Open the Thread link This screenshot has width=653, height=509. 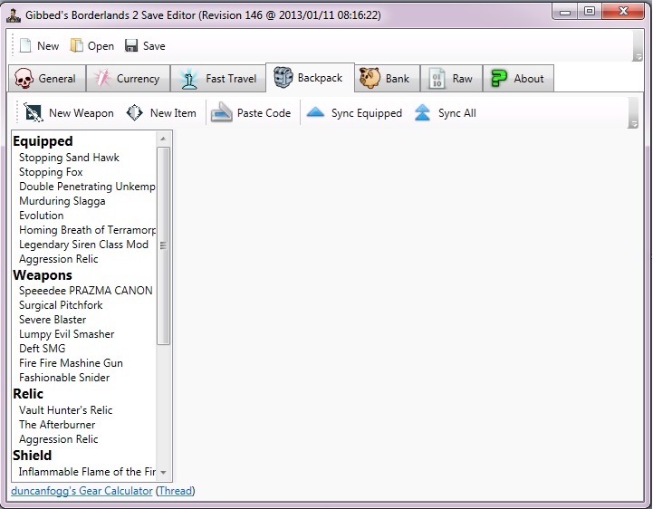click(x=176, y=491)
